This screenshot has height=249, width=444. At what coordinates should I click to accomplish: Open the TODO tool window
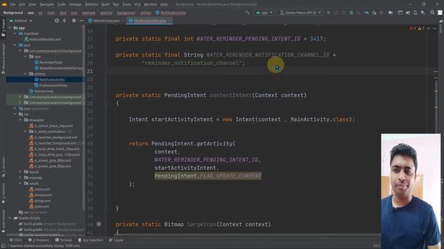pyautogui.click(x=15, y=240)
